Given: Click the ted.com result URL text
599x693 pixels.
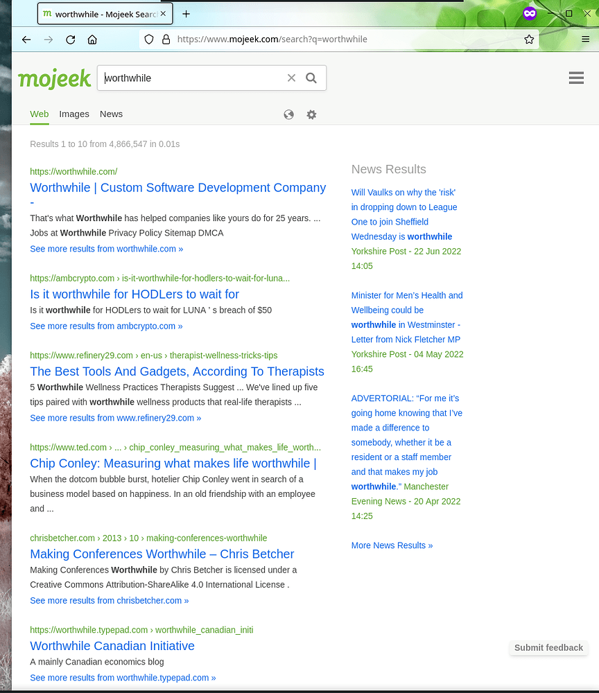Looking at the screenshot, I should [x=175, y=447].
